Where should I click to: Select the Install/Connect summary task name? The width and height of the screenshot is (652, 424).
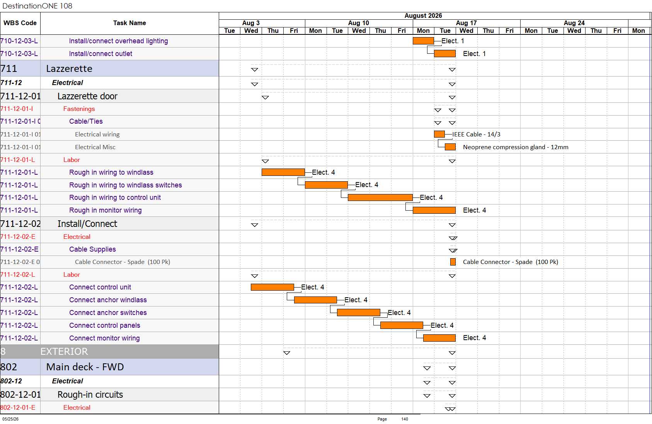coord(87,224)
